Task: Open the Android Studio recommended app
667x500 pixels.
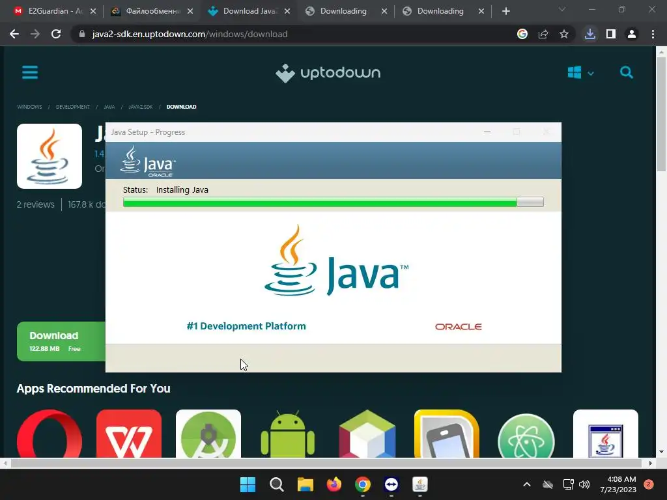Action: (208, 434)
